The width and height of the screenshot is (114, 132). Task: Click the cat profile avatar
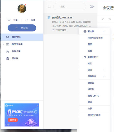pos(22,9)
